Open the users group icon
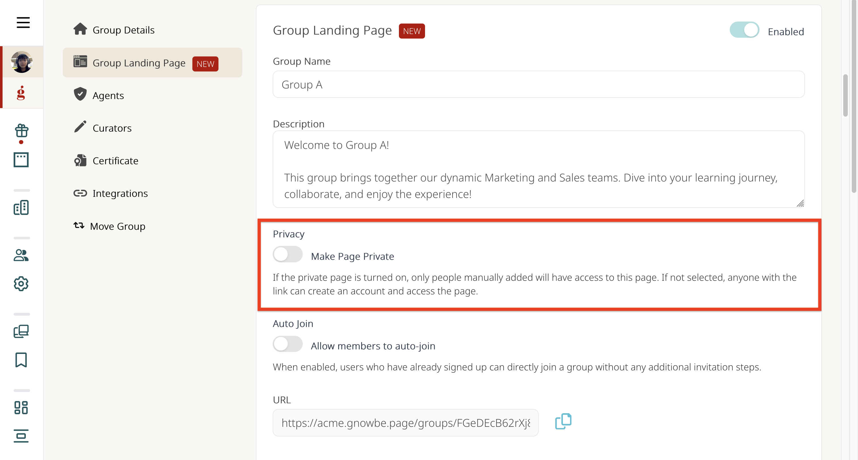This screenshot has width=858, height=460. pyautogui.click(x=21, y=255)
